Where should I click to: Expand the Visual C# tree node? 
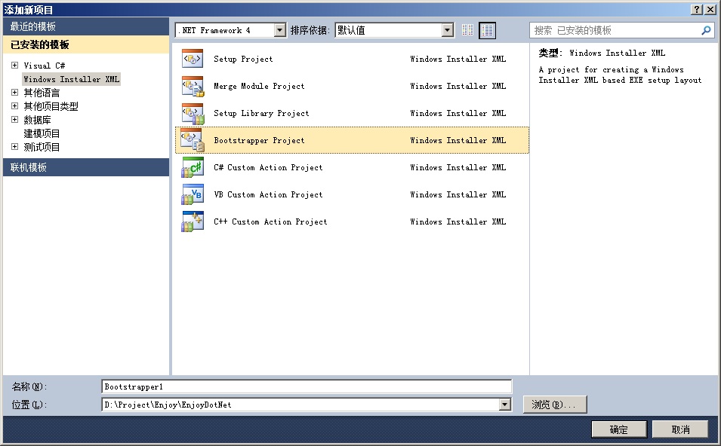(x=14, y=65)
